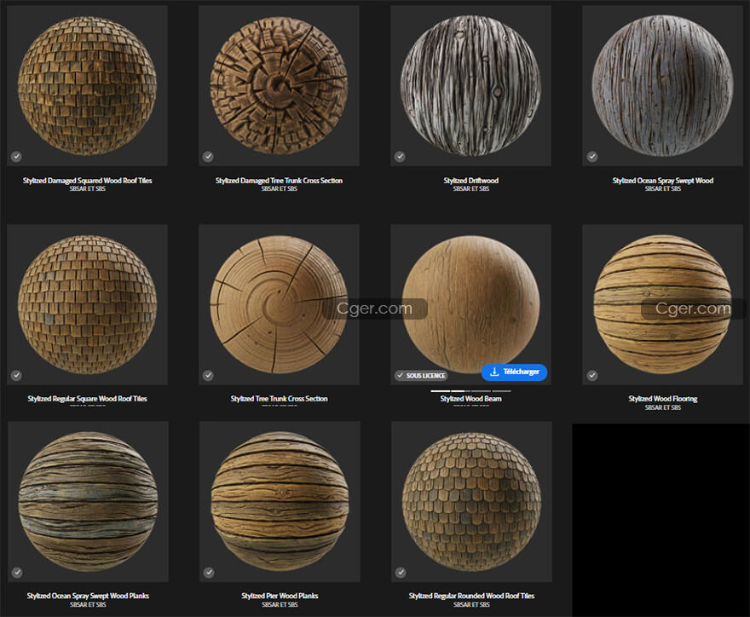Screen dimensions: 750x617
Task: Open the 'Stylized Wood Flooring' title link
Action: pyautogui.click(x=662, y=399)
